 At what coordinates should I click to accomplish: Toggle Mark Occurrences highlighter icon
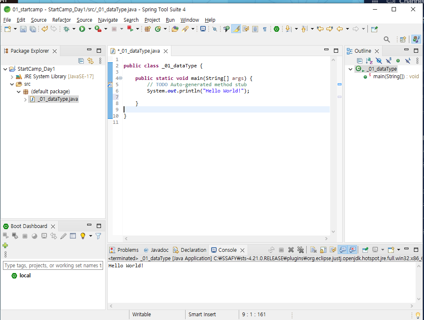pyautogui.click(x=236, y=29)
